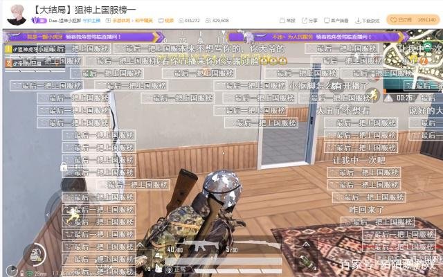The height and width of the screenshot is (277, 443).
Task: Open the streamer's profile avatar
Action: pyautogui.click(x=17, y=15)
